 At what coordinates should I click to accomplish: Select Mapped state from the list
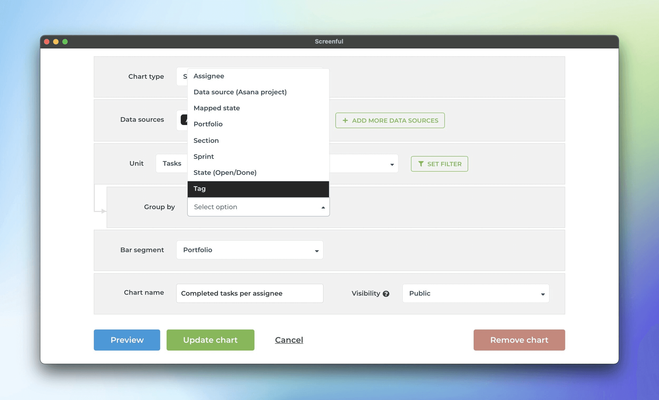click(x=217, y=108)
